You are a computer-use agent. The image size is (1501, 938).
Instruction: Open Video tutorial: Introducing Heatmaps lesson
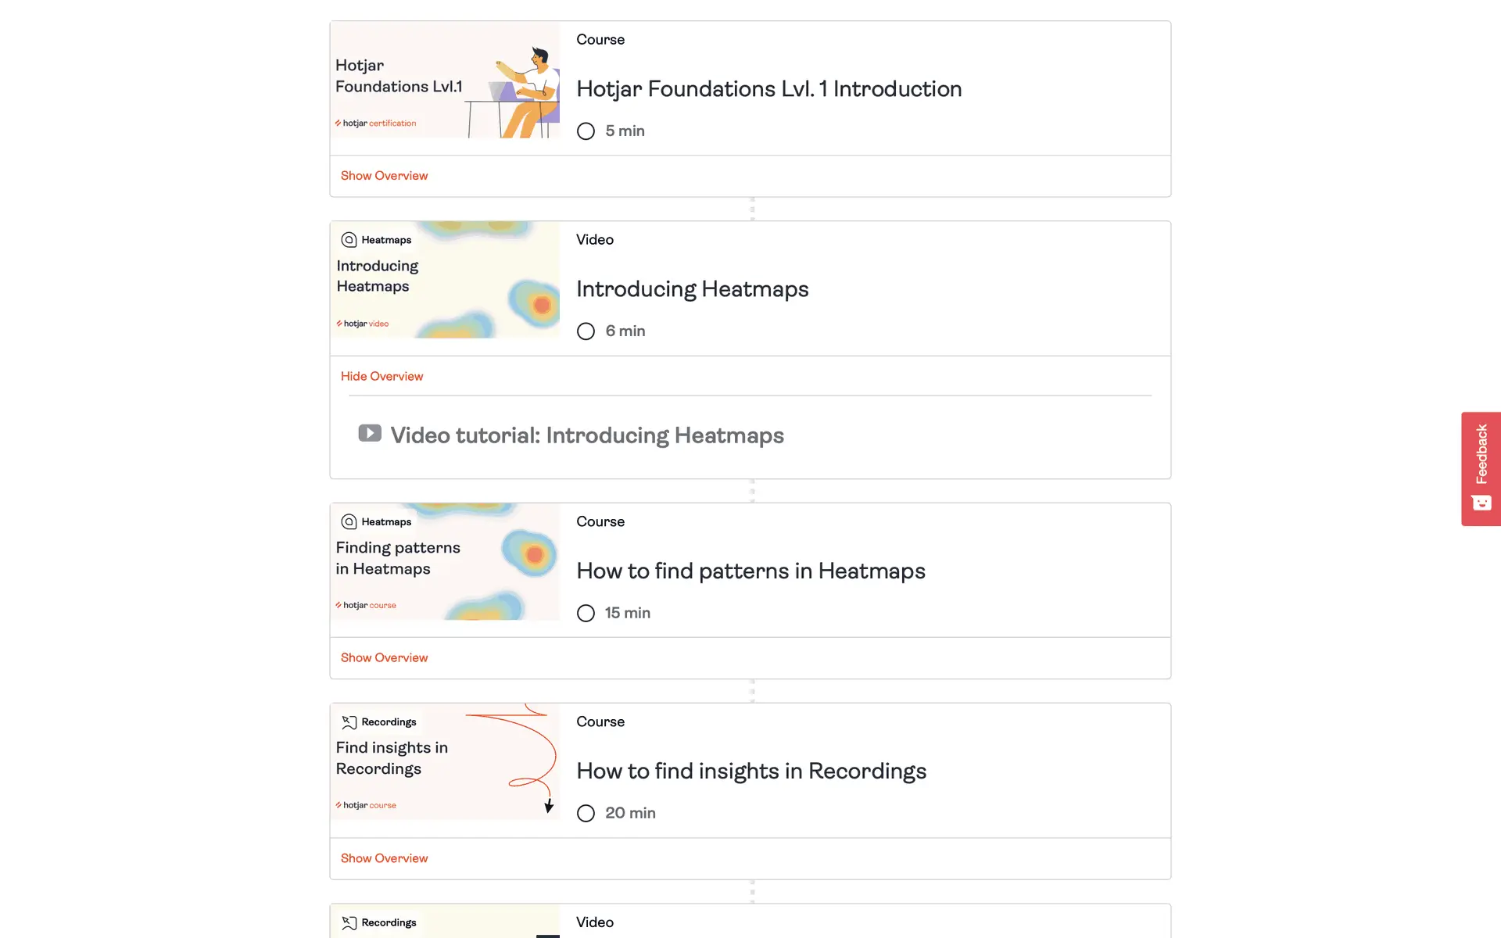[x=586, y=435]
